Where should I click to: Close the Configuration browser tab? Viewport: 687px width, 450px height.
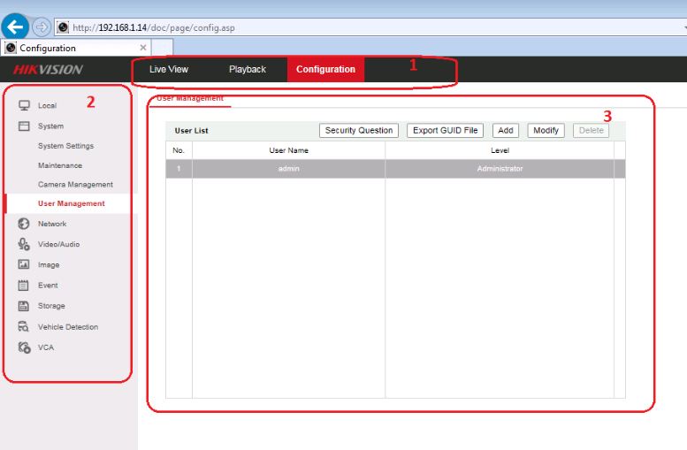coord(143,48)
